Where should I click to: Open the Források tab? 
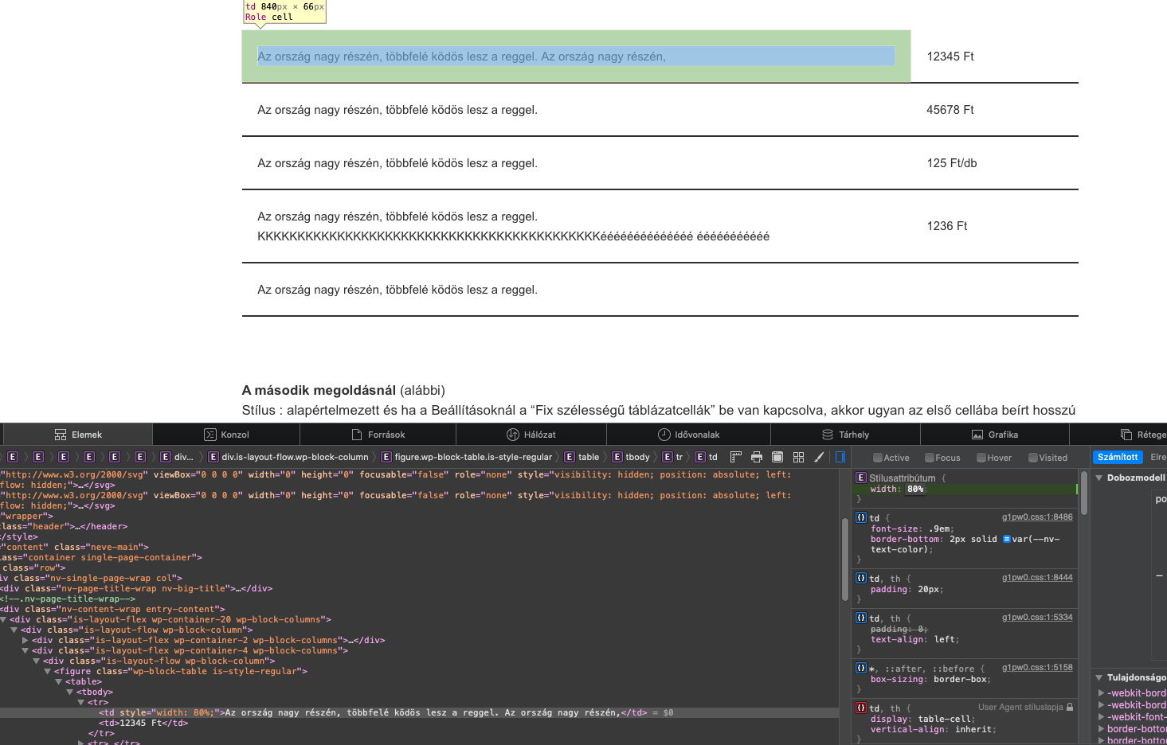click(x=378, y=435)
